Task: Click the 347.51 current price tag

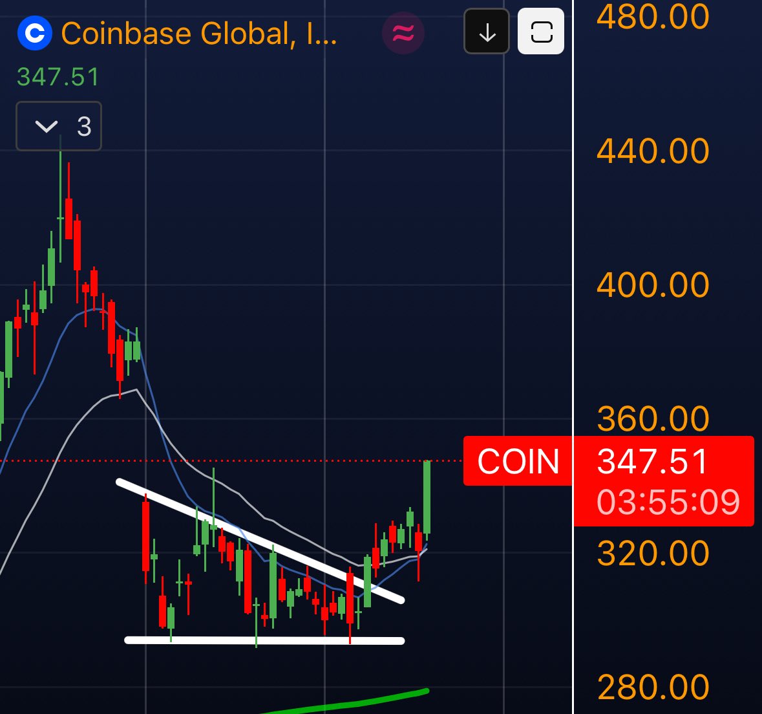Action: point(652,461)
